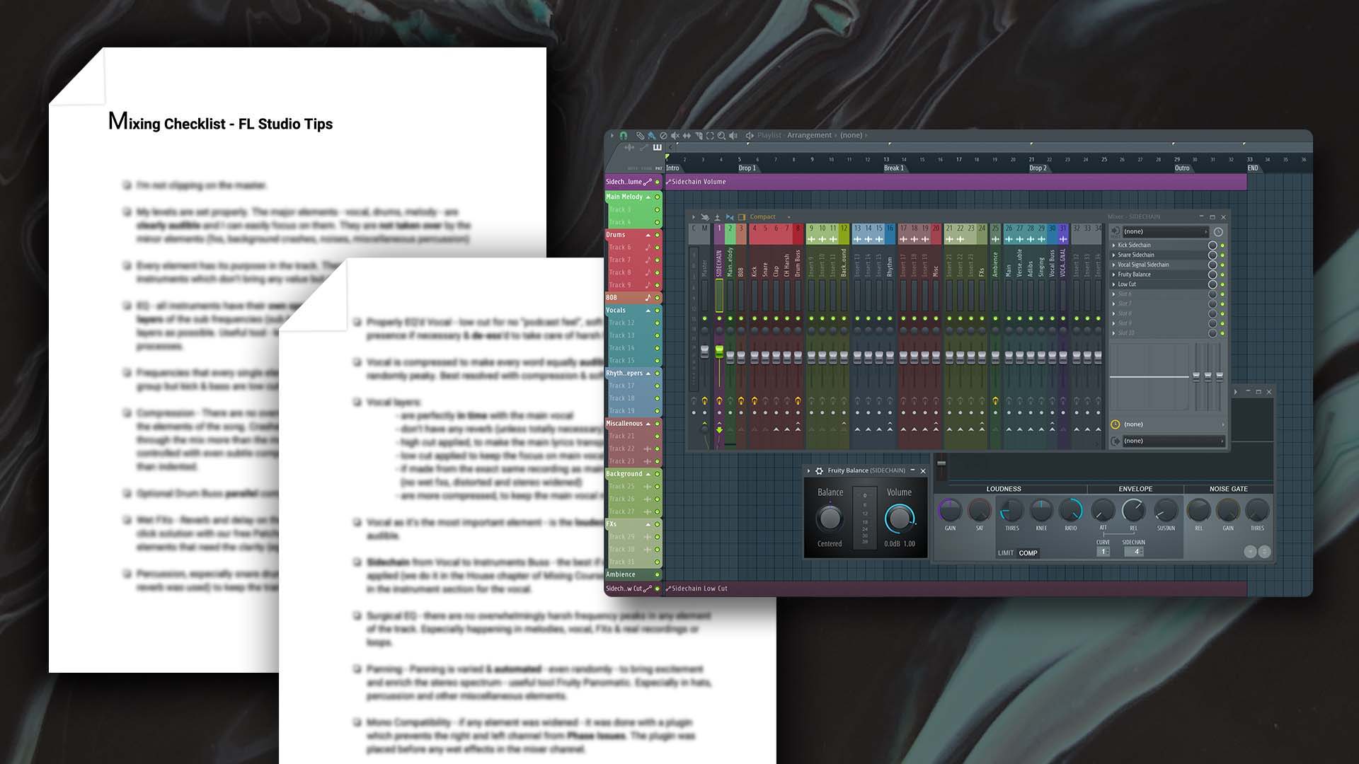Click the compressor SIDECHAIN number field

click(1134, 552)
